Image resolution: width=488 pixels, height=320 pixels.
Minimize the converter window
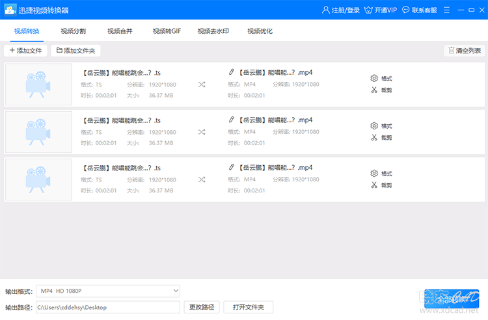461,10
